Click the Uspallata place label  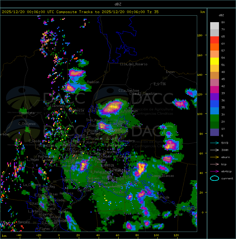[27, 113]
